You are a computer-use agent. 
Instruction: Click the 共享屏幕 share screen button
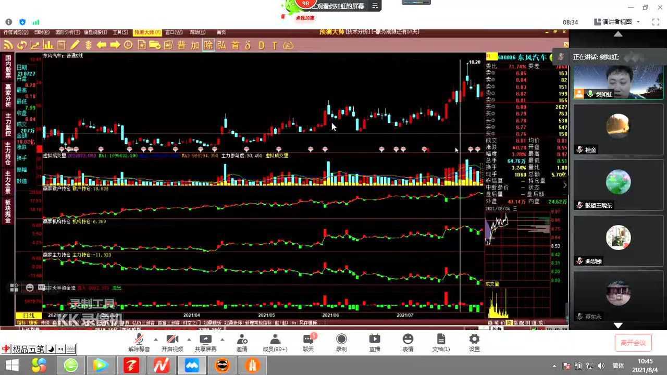[205, 343]
